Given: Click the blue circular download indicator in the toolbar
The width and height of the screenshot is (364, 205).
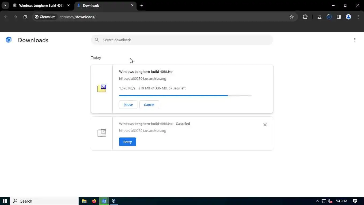Looking at the screenshot, I should tap(329, 17).
